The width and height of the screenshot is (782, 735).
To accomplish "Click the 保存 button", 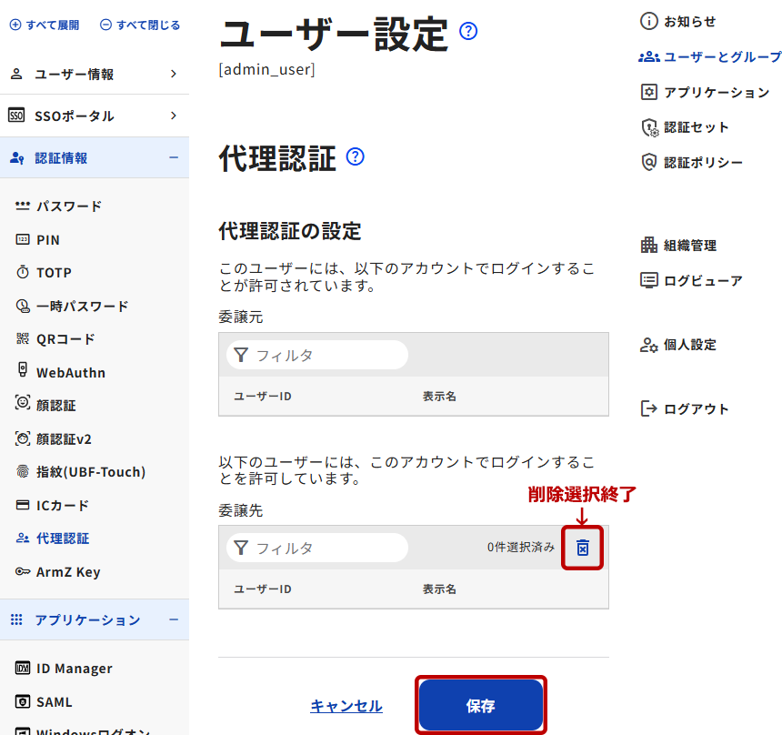I will [x=481, y=706].
